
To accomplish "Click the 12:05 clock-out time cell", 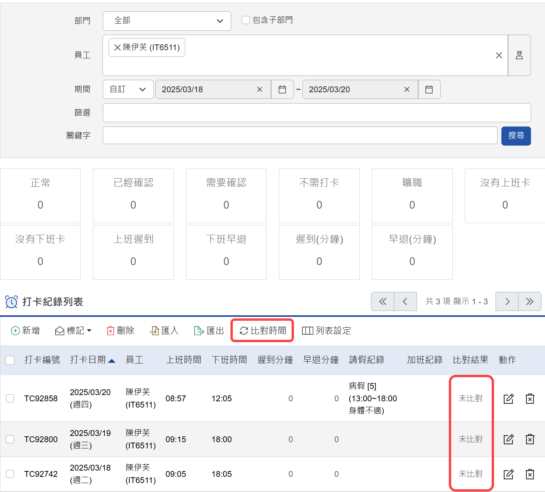I will [222, 399].
